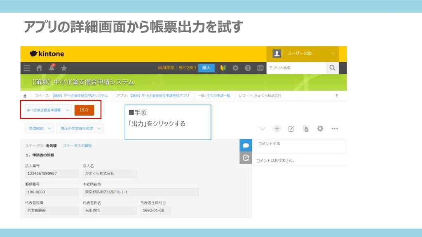Click the 法人番号 value 1234567890987
Viewport: 422px width, 237px height.
coord(52,174)
